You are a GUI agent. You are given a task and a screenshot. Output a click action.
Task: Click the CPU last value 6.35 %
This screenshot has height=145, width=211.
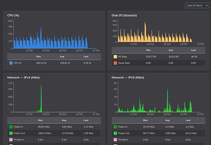coord(87,63)
